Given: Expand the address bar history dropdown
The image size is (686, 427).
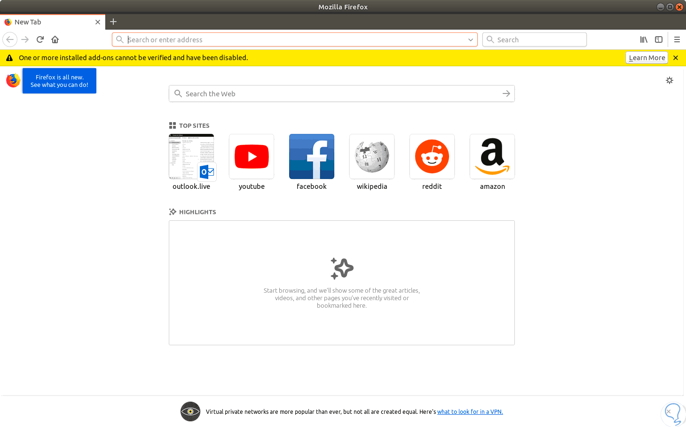Looking at the screenshot, I should pyautogui.click(x=471, y=40).
